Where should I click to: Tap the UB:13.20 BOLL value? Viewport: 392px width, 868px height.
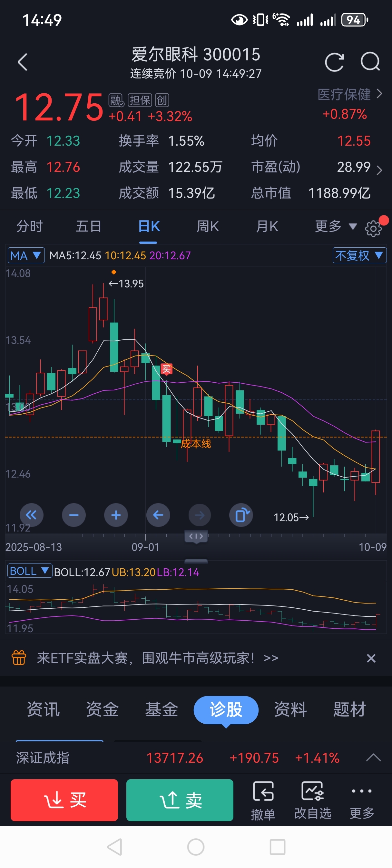point(133,572)
